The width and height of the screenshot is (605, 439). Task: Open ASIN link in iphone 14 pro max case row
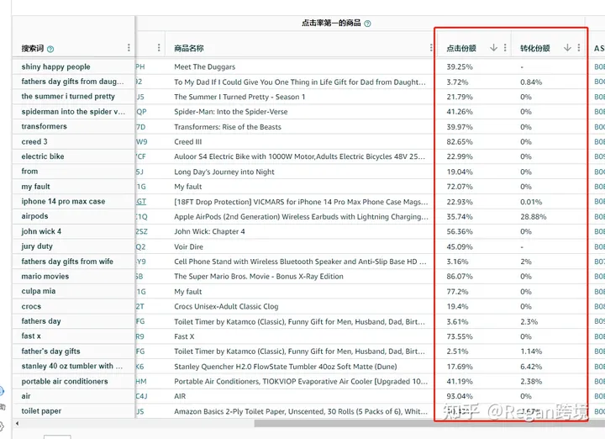click(x=141, y=202)
